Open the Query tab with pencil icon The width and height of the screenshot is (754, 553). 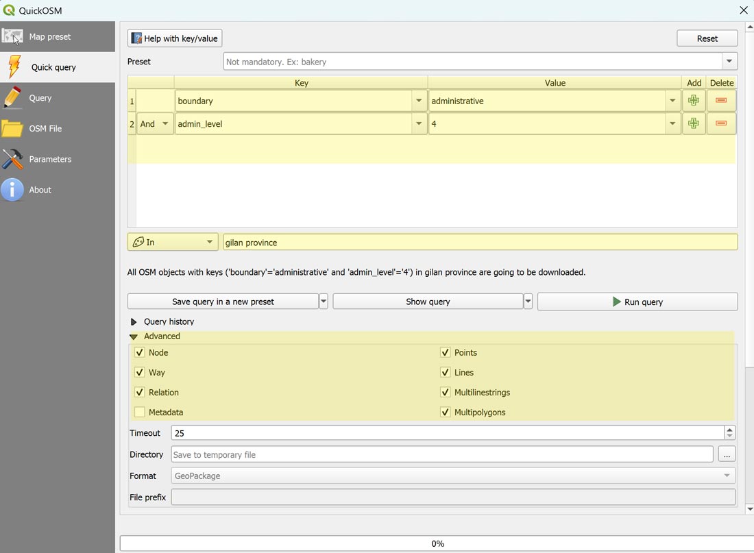[57, 98]
